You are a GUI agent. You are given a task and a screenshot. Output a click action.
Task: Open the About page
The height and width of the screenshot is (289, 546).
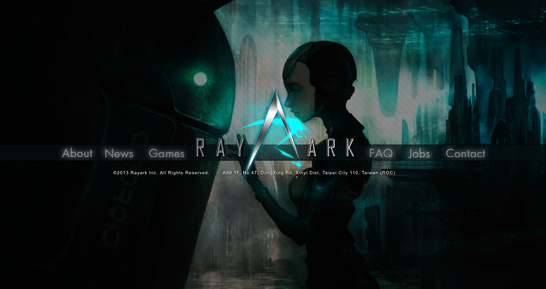tap(77, 153)
